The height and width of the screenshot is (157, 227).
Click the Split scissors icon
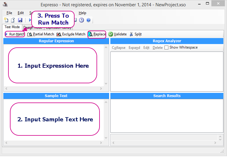(x=131, y=34)
